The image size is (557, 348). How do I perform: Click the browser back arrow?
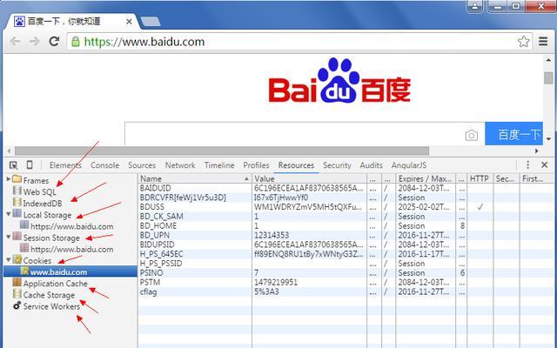click(x=15, y=42)
